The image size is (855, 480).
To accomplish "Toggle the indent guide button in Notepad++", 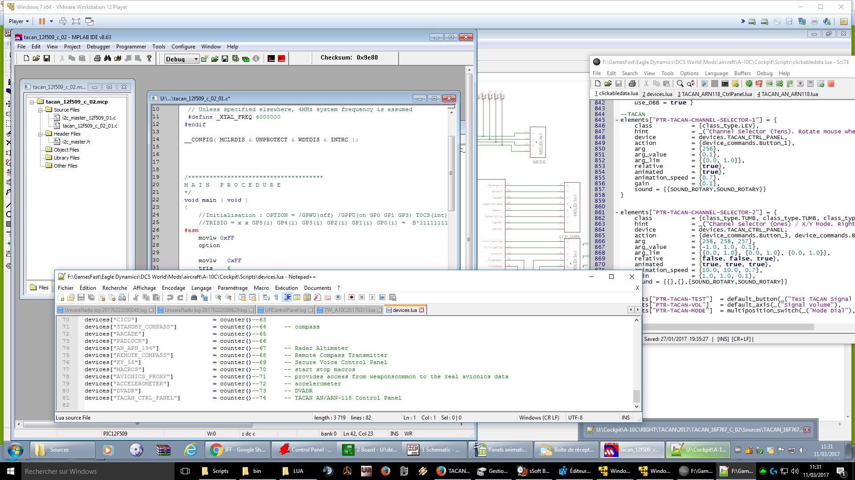I will point(287,297).
